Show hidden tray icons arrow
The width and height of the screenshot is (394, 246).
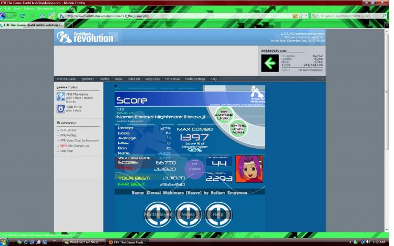[x=350, y=242]
